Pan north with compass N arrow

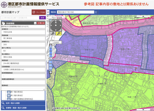tap(56, 21)
